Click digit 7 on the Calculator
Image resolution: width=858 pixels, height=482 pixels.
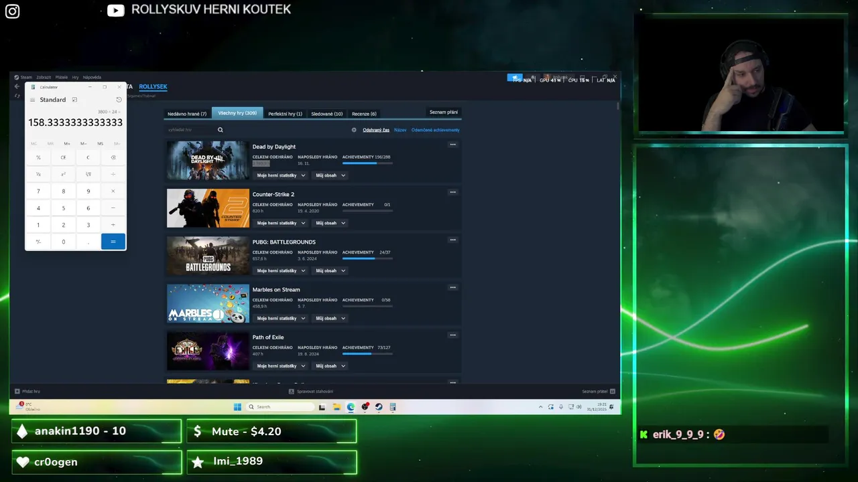[38, 191]
